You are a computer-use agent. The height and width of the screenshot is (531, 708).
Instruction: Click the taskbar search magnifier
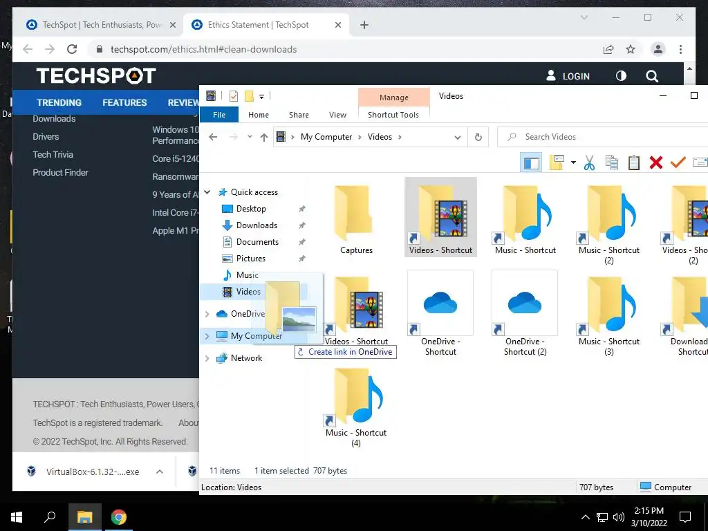[x=50, y=517]
